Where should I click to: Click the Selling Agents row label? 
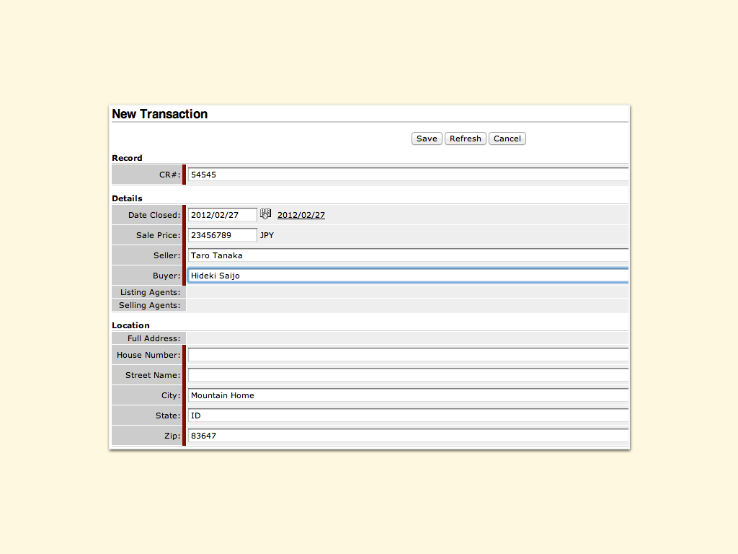click(x=149, y=305)
